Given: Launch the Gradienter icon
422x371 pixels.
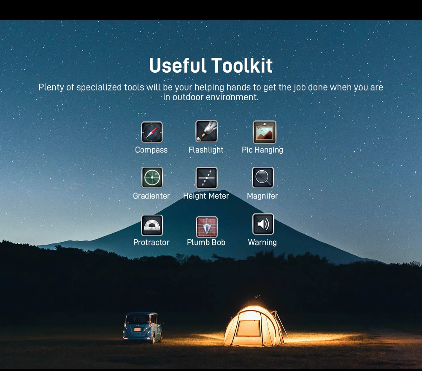Looking at the screenshot, I should click(x=152, y=177).
